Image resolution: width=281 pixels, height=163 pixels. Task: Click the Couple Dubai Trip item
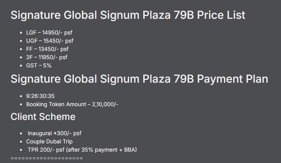pyautogui.click(x=49, y=141)
